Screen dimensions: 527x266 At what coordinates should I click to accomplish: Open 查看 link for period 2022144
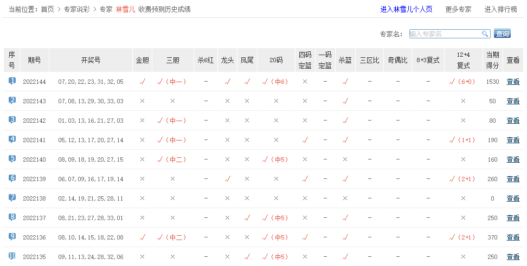point(512,82)
